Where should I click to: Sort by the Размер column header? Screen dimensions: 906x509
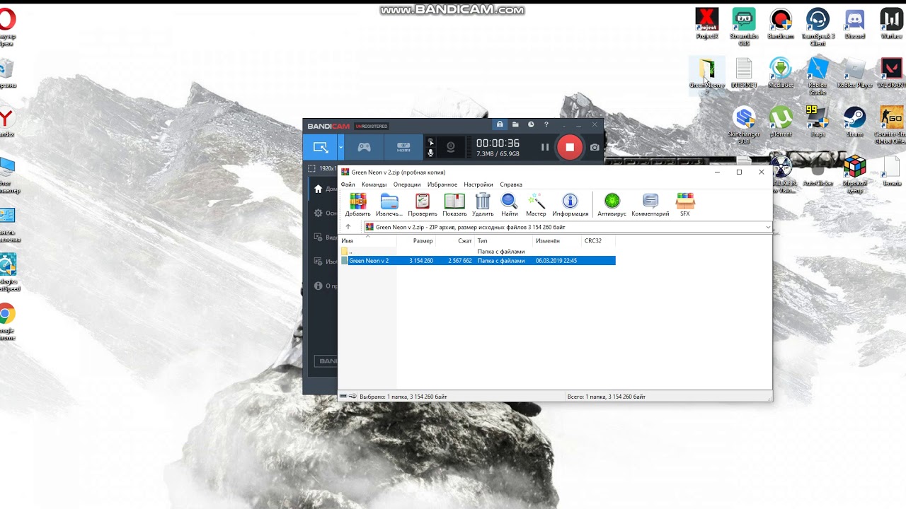tap(416, 241)
